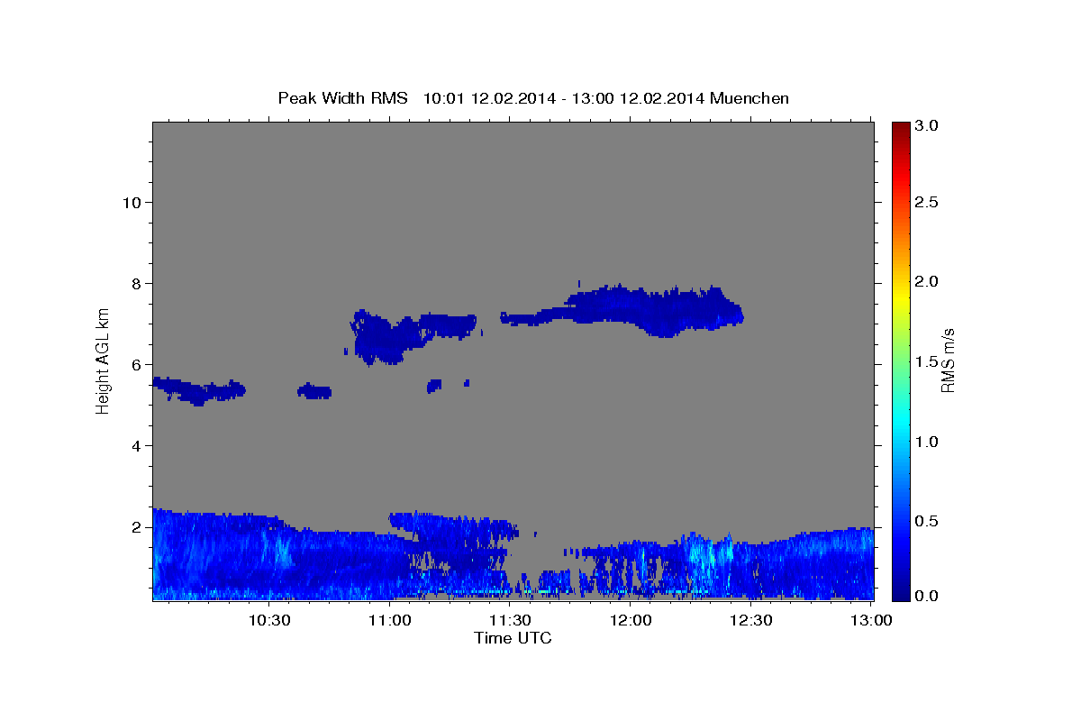Click the height tick label 4

pyautogui.click(x=136, y=446)
